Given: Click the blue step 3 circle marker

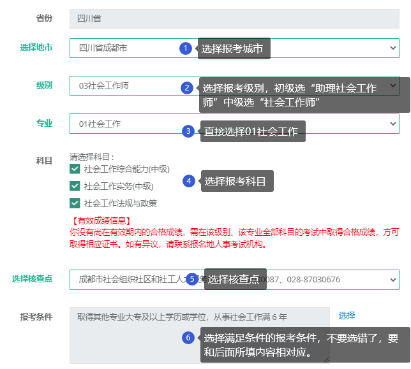Looking at the screenshot, I should pyautogui.click(x=188, y=131).
